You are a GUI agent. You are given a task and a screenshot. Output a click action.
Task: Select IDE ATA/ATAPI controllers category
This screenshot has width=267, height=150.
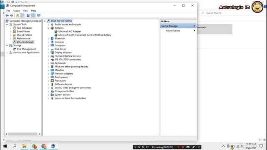68,60
